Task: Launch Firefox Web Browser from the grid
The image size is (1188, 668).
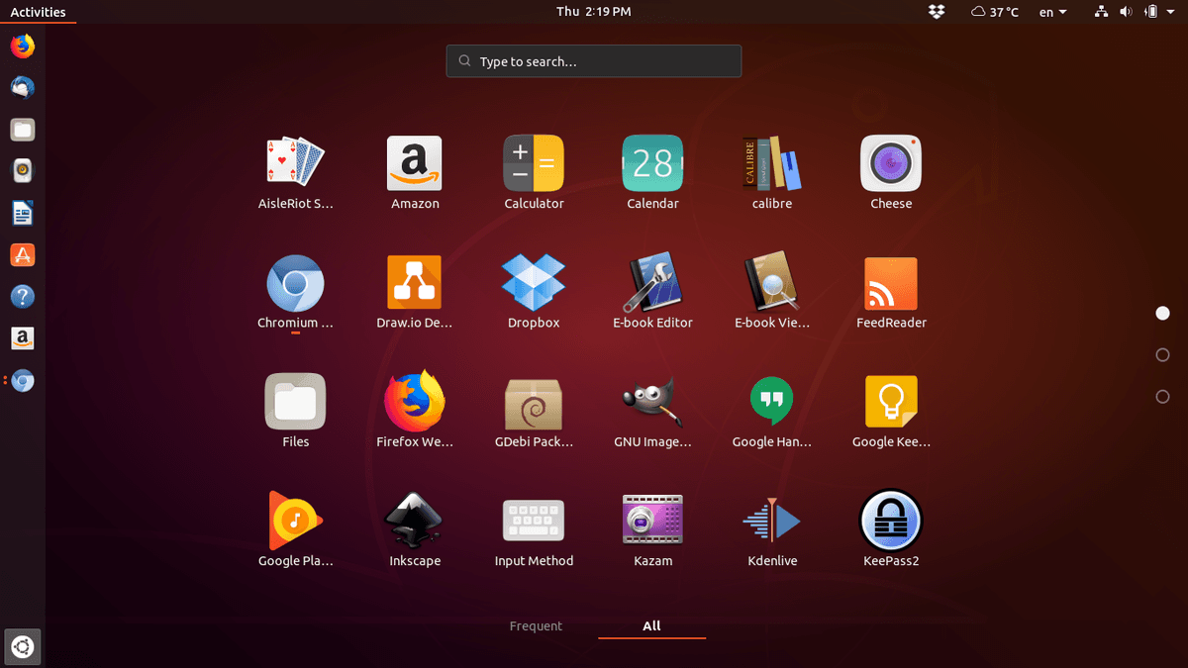Action: (x=415, y=402)
